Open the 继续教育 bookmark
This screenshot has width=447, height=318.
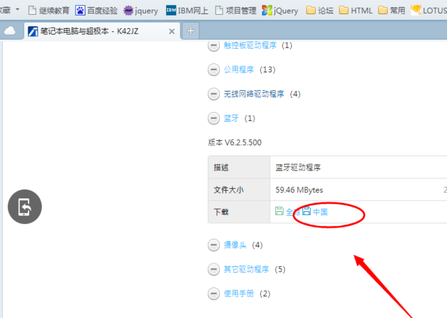click(49, 10)
